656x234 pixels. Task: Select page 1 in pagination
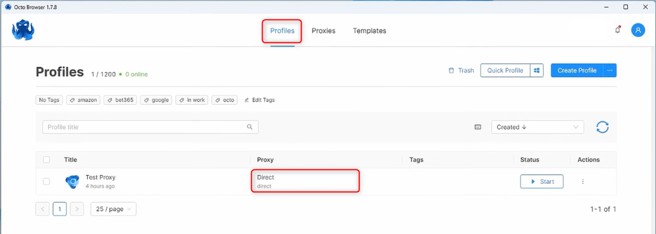60,209
